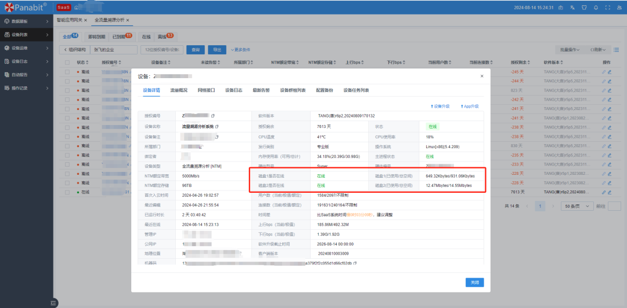The image size is (627, 308).
Task: Switch to the 网络接口 tab in dialog
Action: coord(206,90)
